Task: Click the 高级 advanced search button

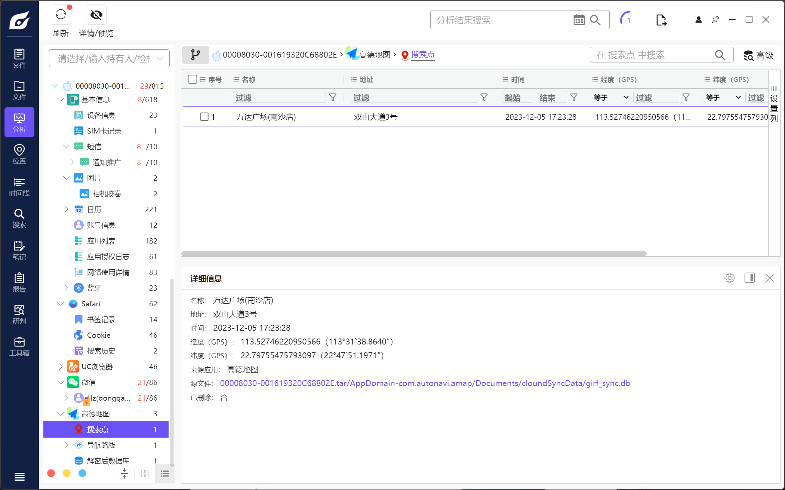Action: point(758,55)
